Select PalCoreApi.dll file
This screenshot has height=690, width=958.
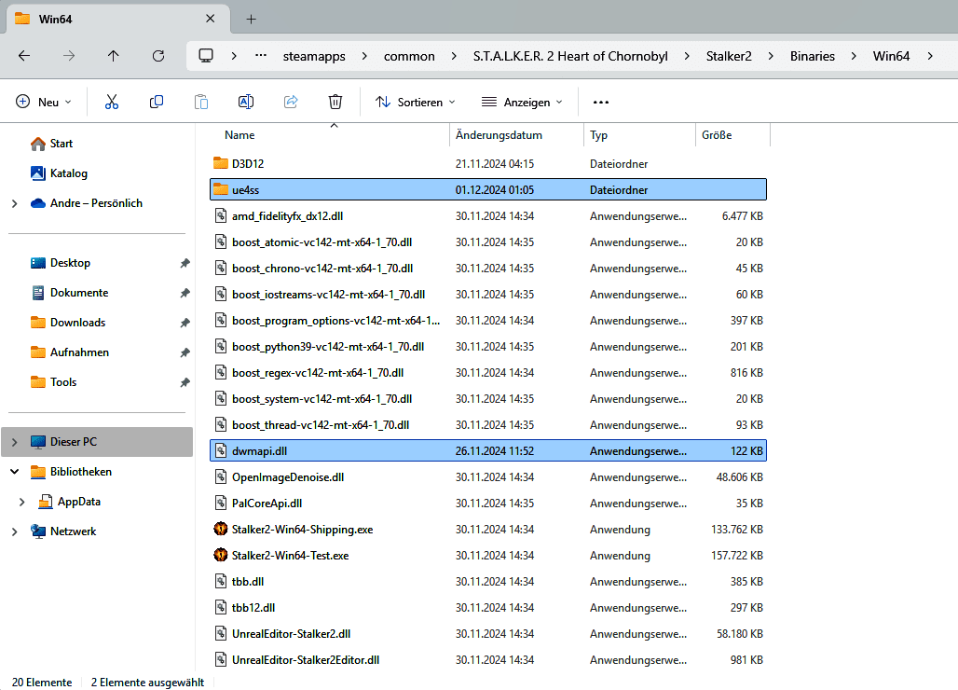(488, 504)
